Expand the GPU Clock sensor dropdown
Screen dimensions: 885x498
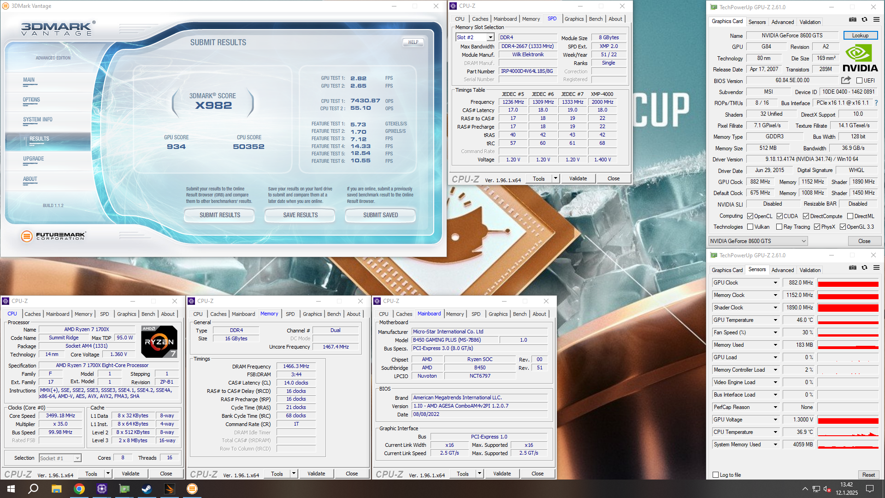coord(775,283)
